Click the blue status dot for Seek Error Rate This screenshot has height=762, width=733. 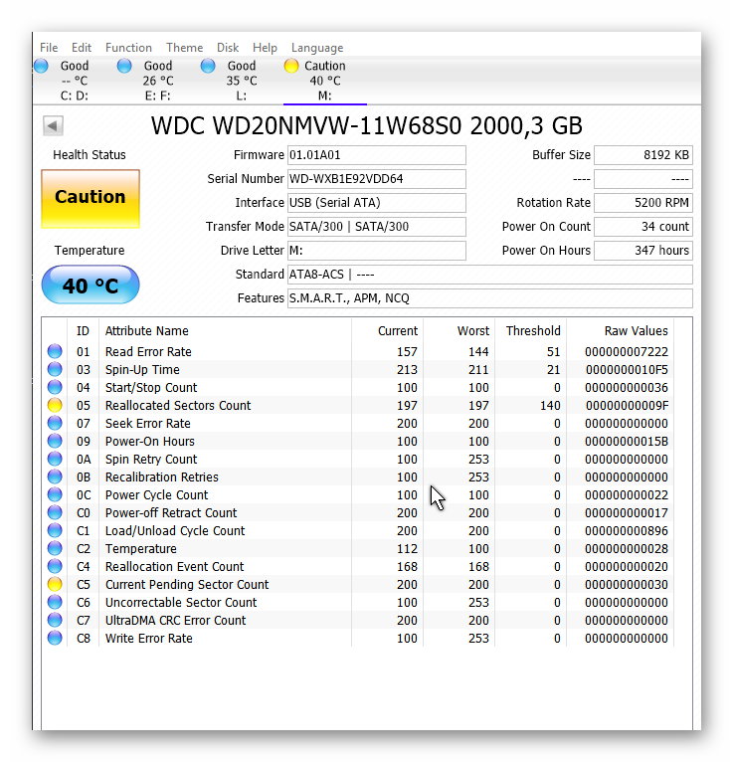coord(55,424)
